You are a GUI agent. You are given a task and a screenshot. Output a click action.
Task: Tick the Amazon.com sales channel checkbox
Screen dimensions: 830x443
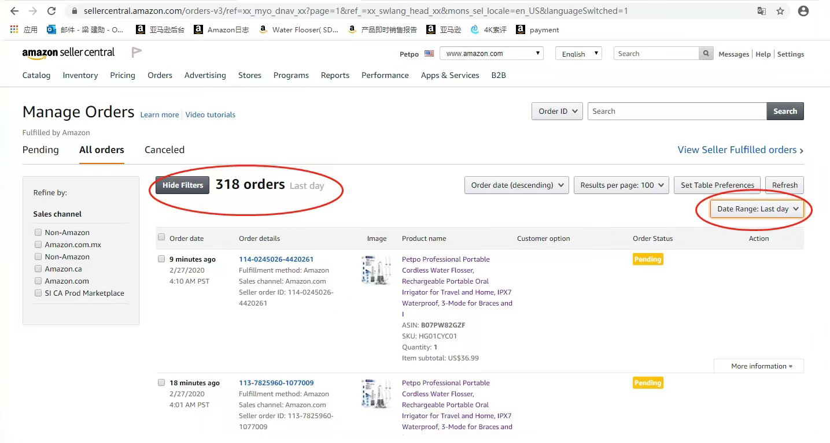38,281
